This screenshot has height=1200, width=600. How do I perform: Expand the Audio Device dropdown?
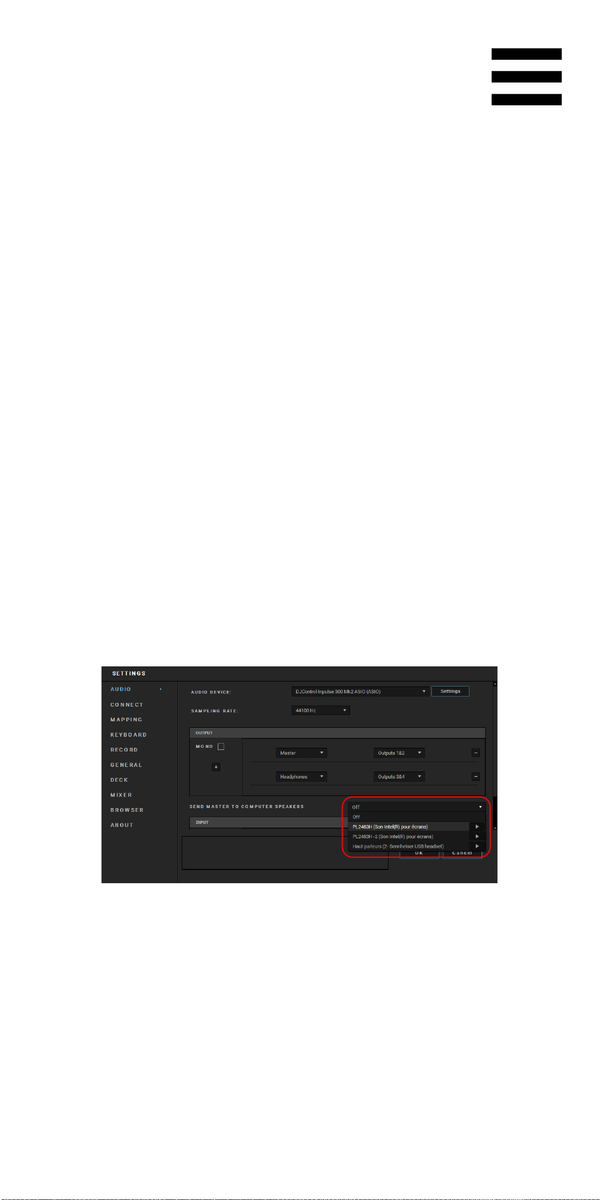coord(360,691)
